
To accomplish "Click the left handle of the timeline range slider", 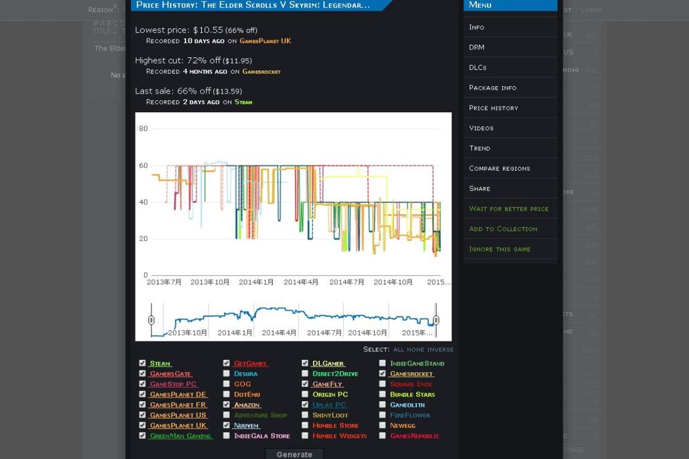I will coord(152,319).
